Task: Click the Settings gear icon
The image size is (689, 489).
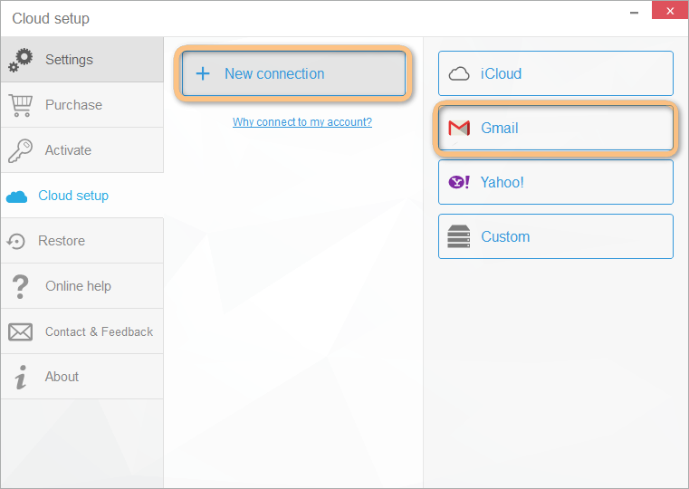Action: 20,60
